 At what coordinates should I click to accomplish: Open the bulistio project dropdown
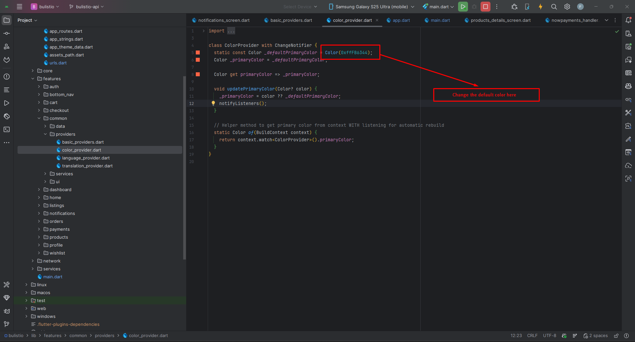pos(45,7)
